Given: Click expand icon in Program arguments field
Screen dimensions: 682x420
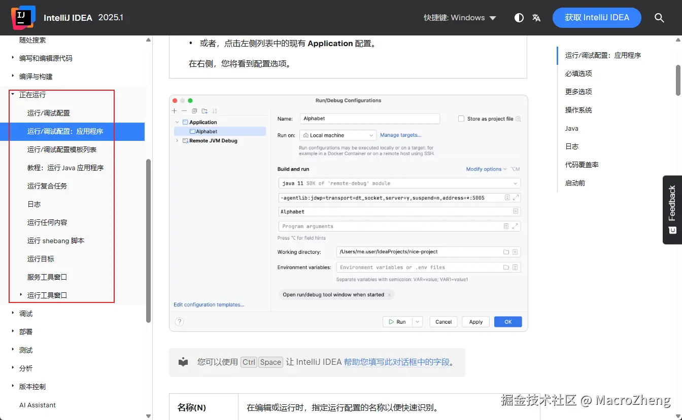Looking at the screenshot, I should [516, 226].
